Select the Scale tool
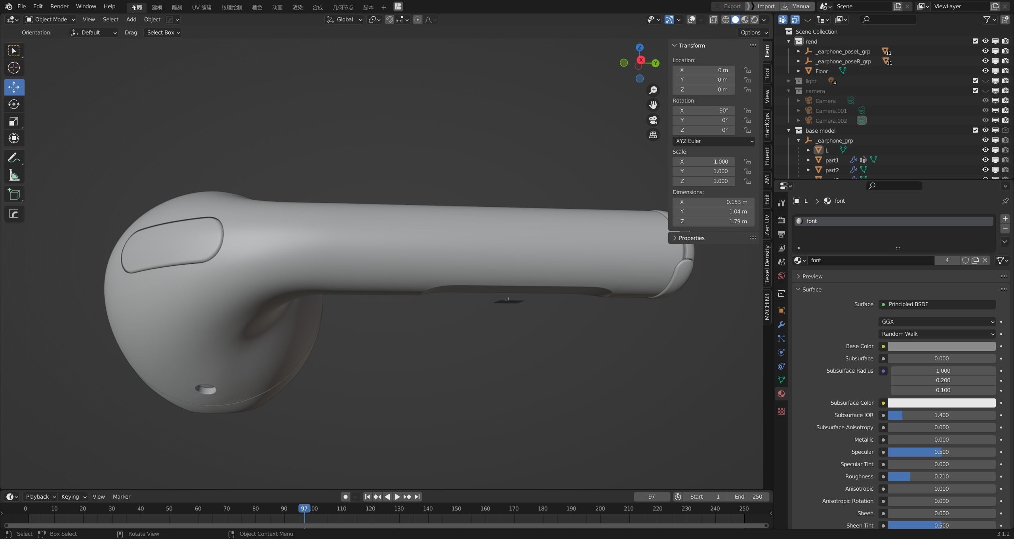The width and height of the screenshot is (1014, 539). point(14,121)
